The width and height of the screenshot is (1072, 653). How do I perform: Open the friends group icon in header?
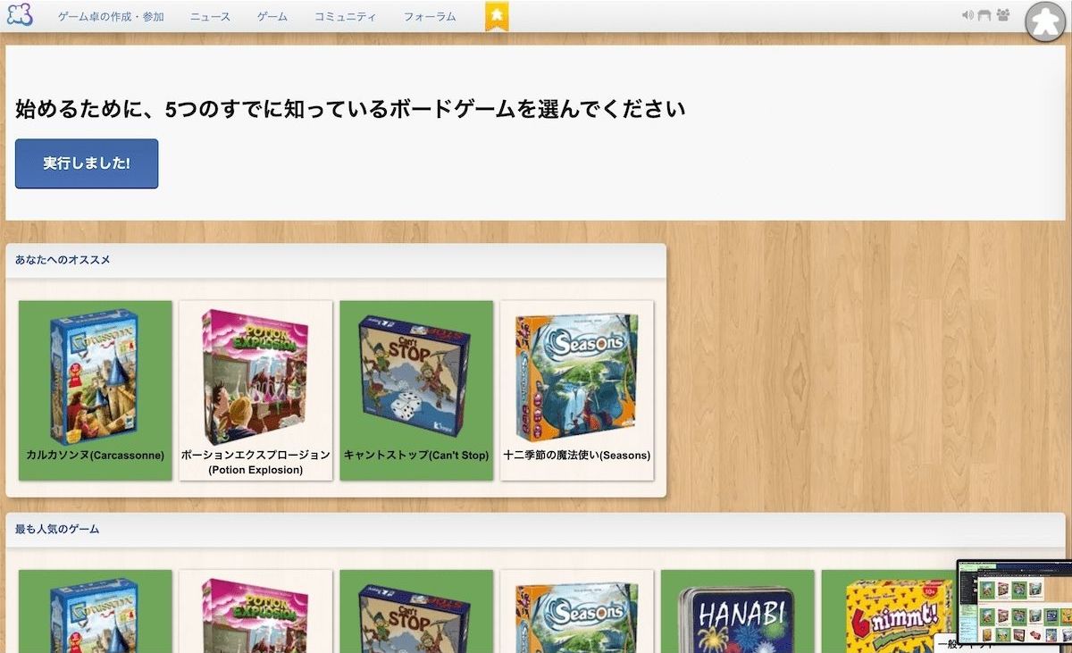pyautogui.click(x=1003, y=15)
